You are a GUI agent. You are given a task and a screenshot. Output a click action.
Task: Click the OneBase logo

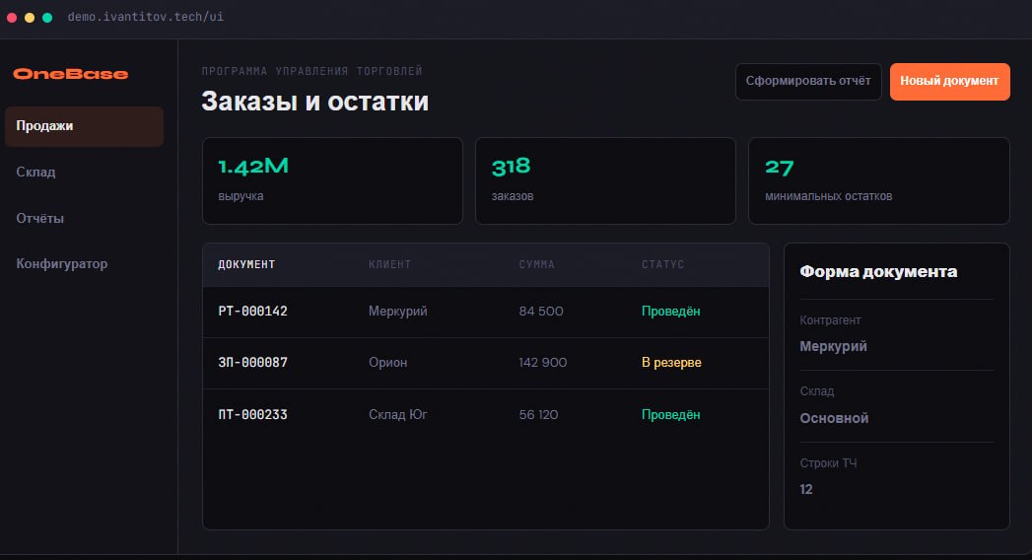click(x=70, y=74)
